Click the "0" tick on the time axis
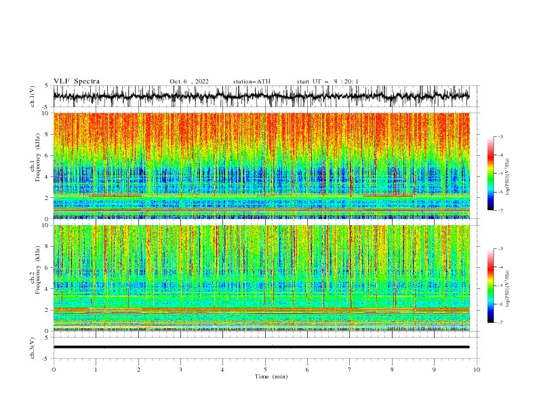Viewport: 537px width, 415px height. [54, 370]
